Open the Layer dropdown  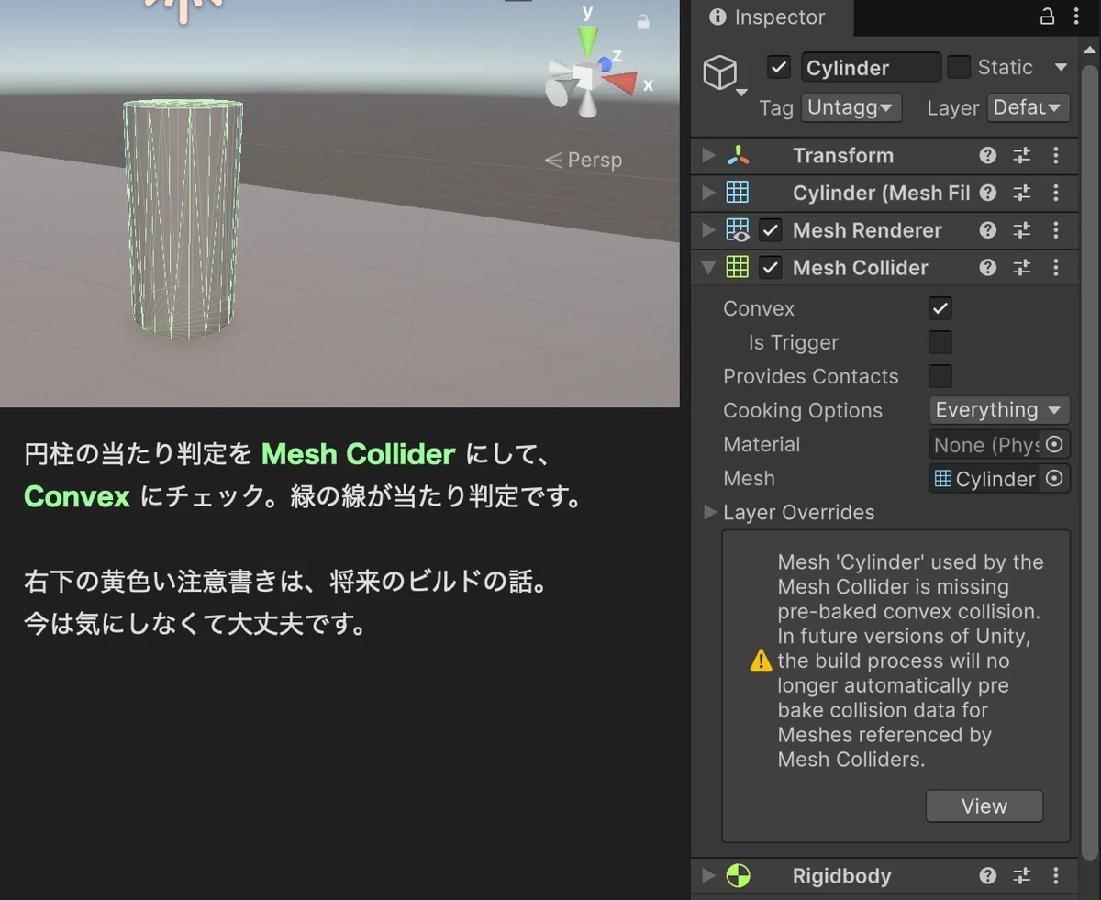pyautogui.click(x=1029, y=107)
